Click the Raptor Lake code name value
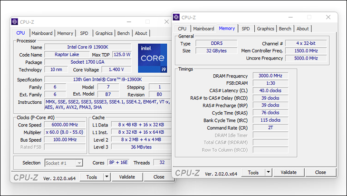This screenshot has height=196, width=347. coord(67,55)
